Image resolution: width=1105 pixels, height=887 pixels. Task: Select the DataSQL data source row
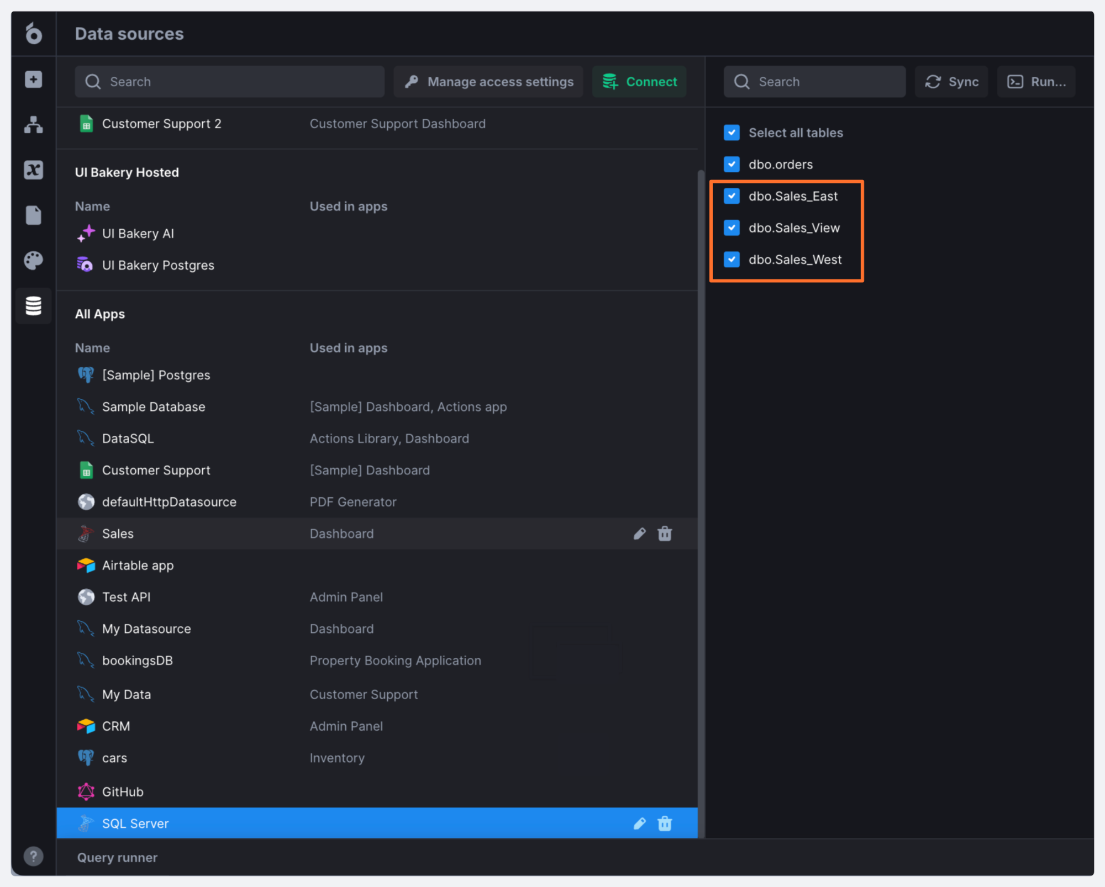click(x=377, y=439)
